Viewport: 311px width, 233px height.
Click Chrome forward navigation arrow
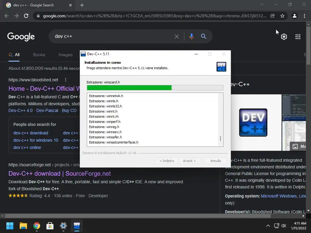point(16,16)
